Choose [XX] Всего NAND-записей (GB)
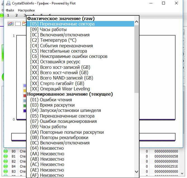This screenshot has height=178, width=187. coord(80,78)
